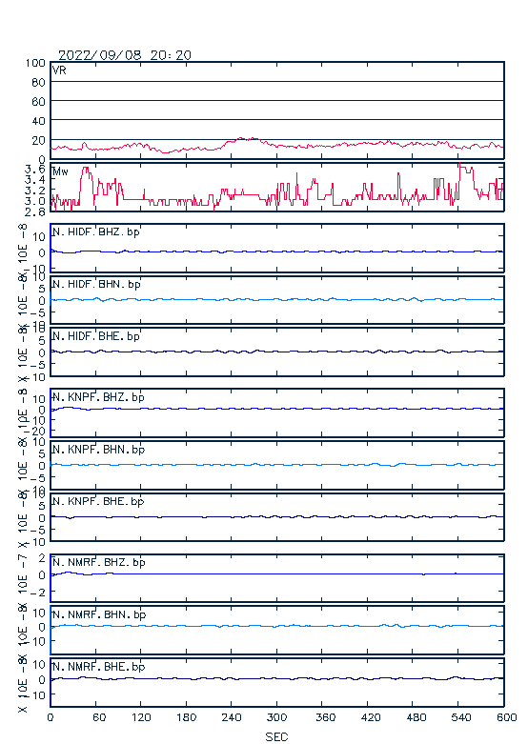Select the N.HIDF.BHN.bp trace label
Screen dimensions: 528x744
coord(96,284)
